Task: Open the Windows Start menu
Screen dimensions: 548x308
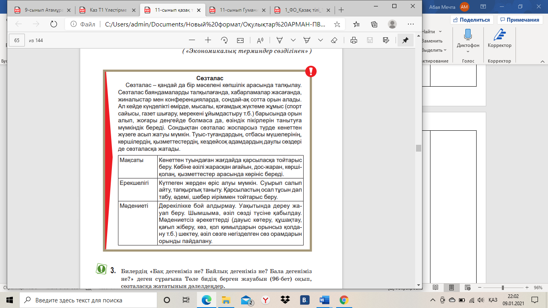Action: (x=10, y=300)
